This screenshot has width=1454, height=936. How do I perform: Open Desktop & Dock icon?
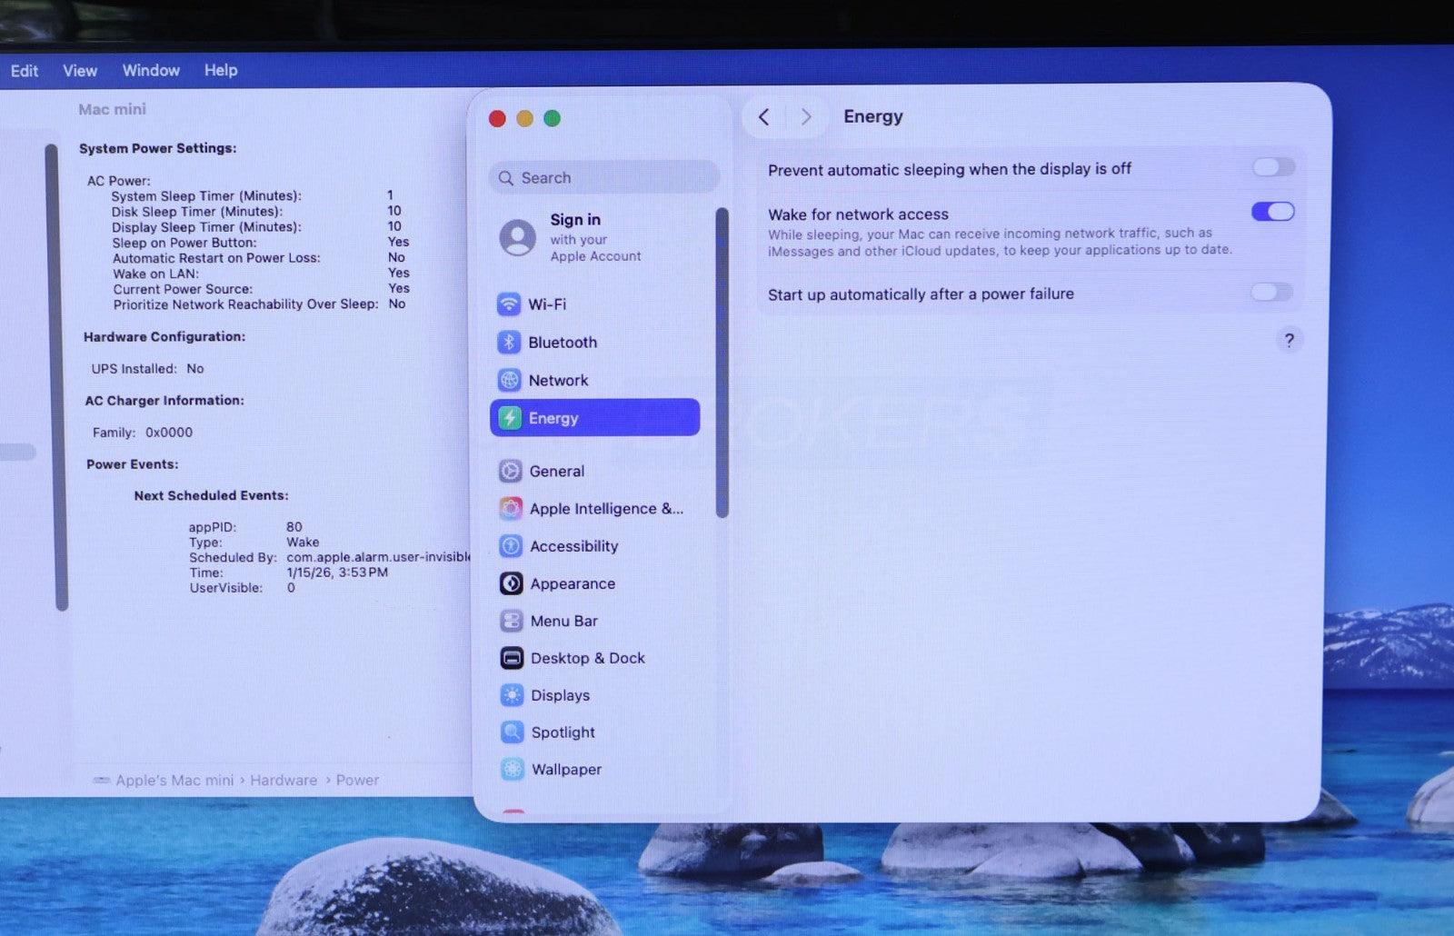pos(512,658)
